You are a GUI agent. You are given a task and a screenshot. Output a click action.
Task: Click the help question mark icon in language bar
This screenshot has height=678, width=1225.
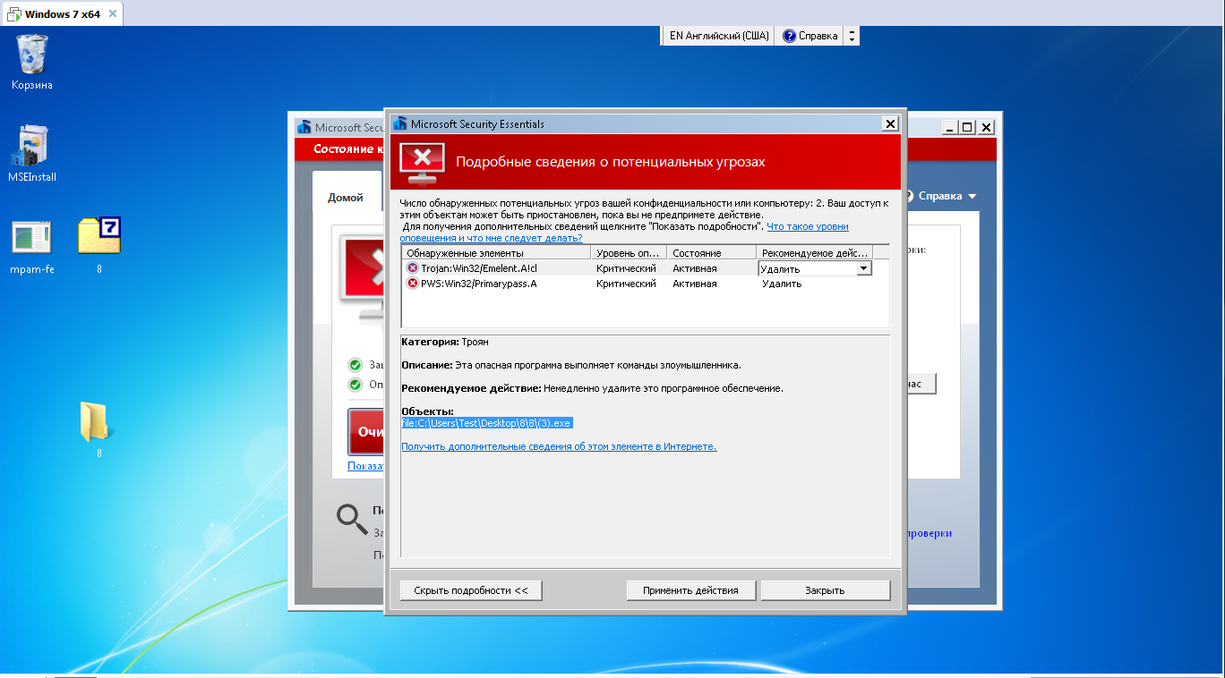click(x=789, y=36)
